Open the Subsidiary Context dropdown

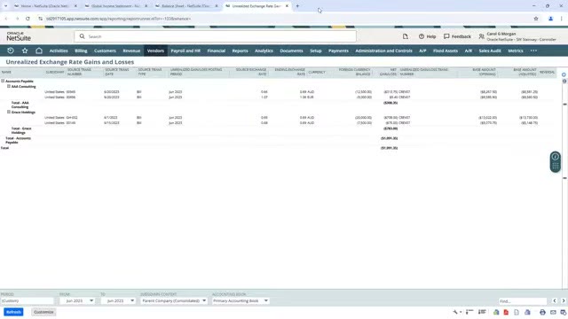(174, 301)
